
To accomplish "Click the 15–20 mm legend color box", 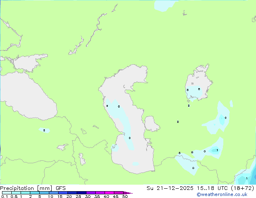I will [63, 193].
